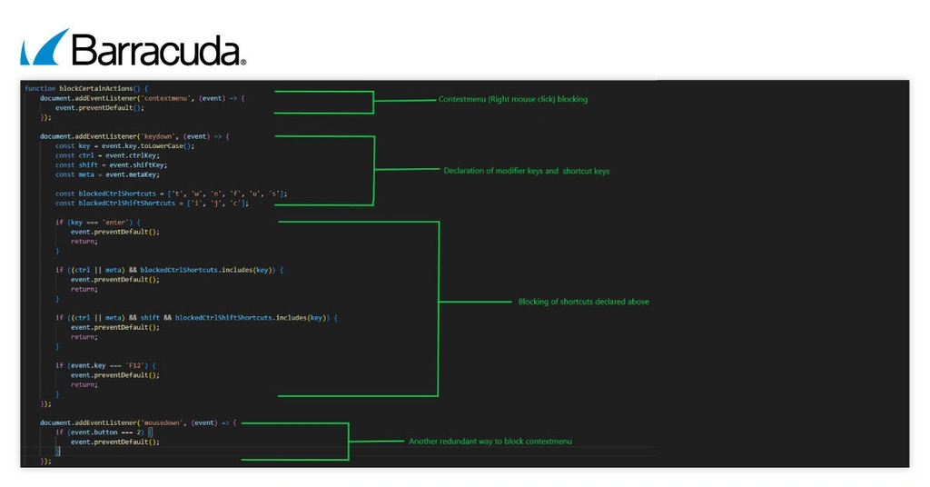Click the 'Declaration of modifier keys' annotation label

tap(526, 171)
